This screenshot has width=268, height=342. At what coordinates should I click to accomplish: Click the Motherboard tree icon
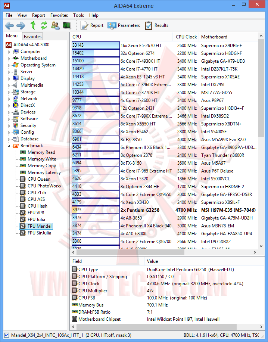tap(15, 58)
